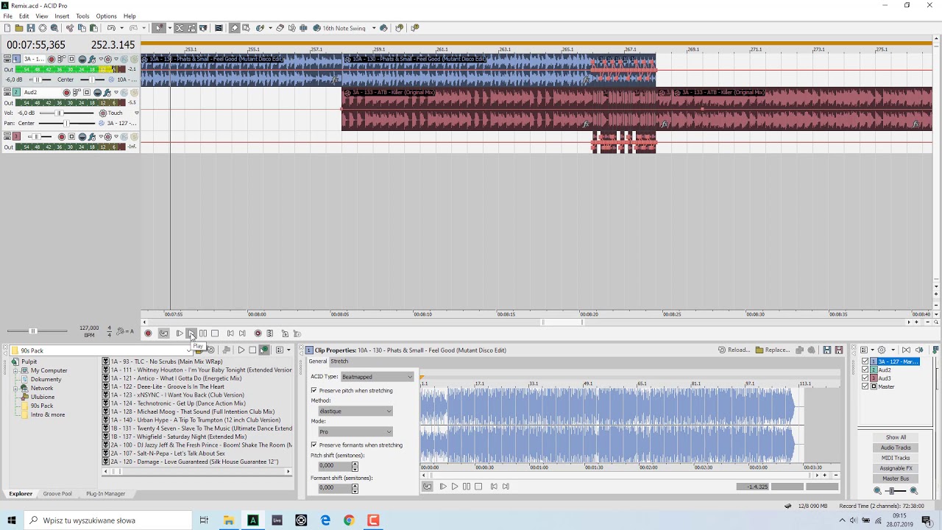The height and width of the screenshot is (530, 942).
Task: Adjust the Aud2 Pan slider
Action: (66, 123)
